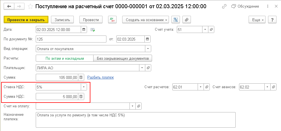The image size is (281, 131).
Task: Open calendar picker for Дата field
Action: pyautogui.click(x=84, y=30)
